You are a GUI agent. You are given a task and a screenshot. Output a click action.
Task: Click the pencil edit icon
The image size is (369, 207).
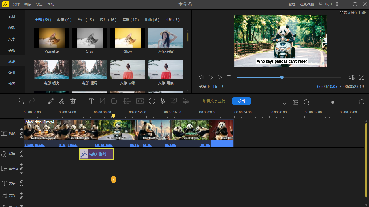[51, 101]
